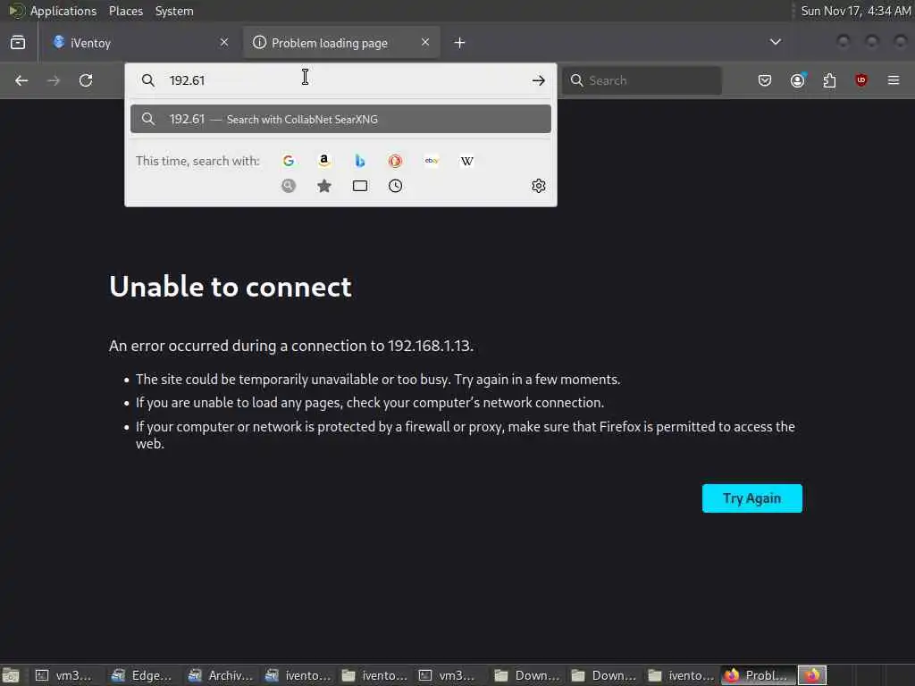Click the toolbar Search box

tap(642, 80)
